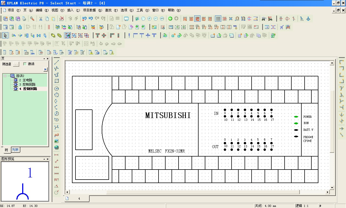
Task: Click the print icon in toolbar
Action: 24,19
